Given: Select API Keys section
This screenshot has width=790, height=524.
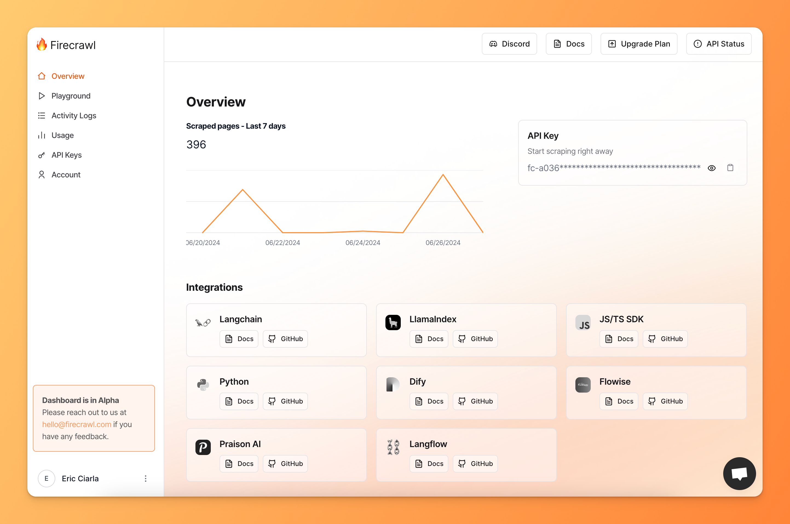Looking at the screenshot, I should (66, 154).
